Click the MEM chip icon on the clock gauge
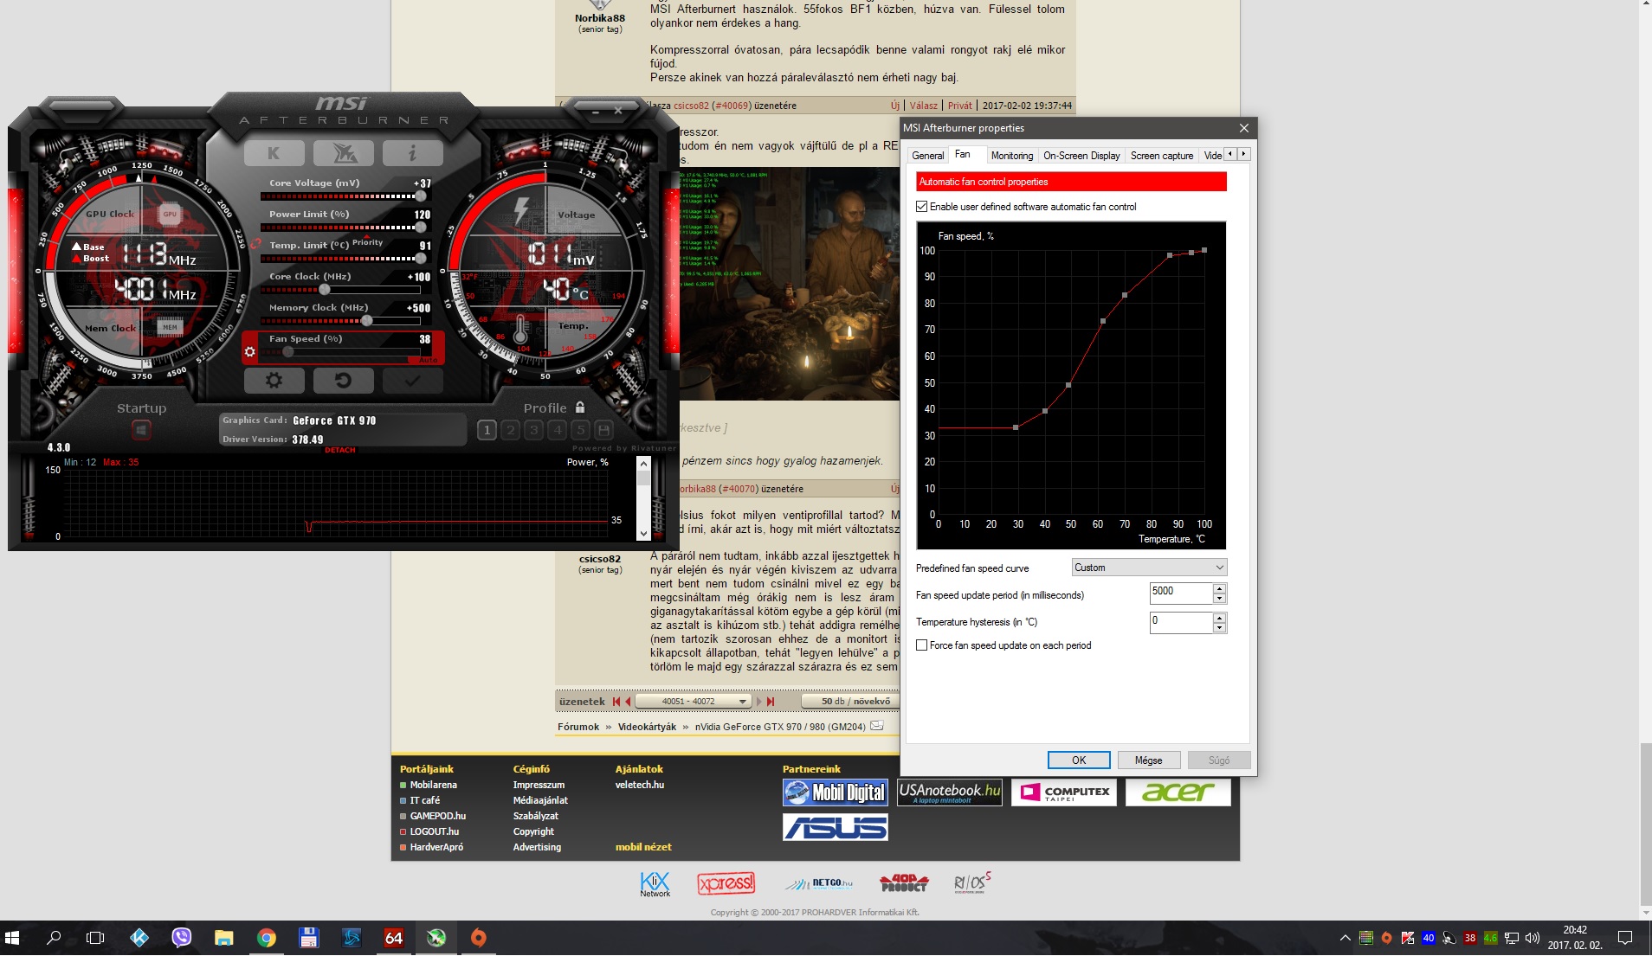 click(x=170, y=326)
